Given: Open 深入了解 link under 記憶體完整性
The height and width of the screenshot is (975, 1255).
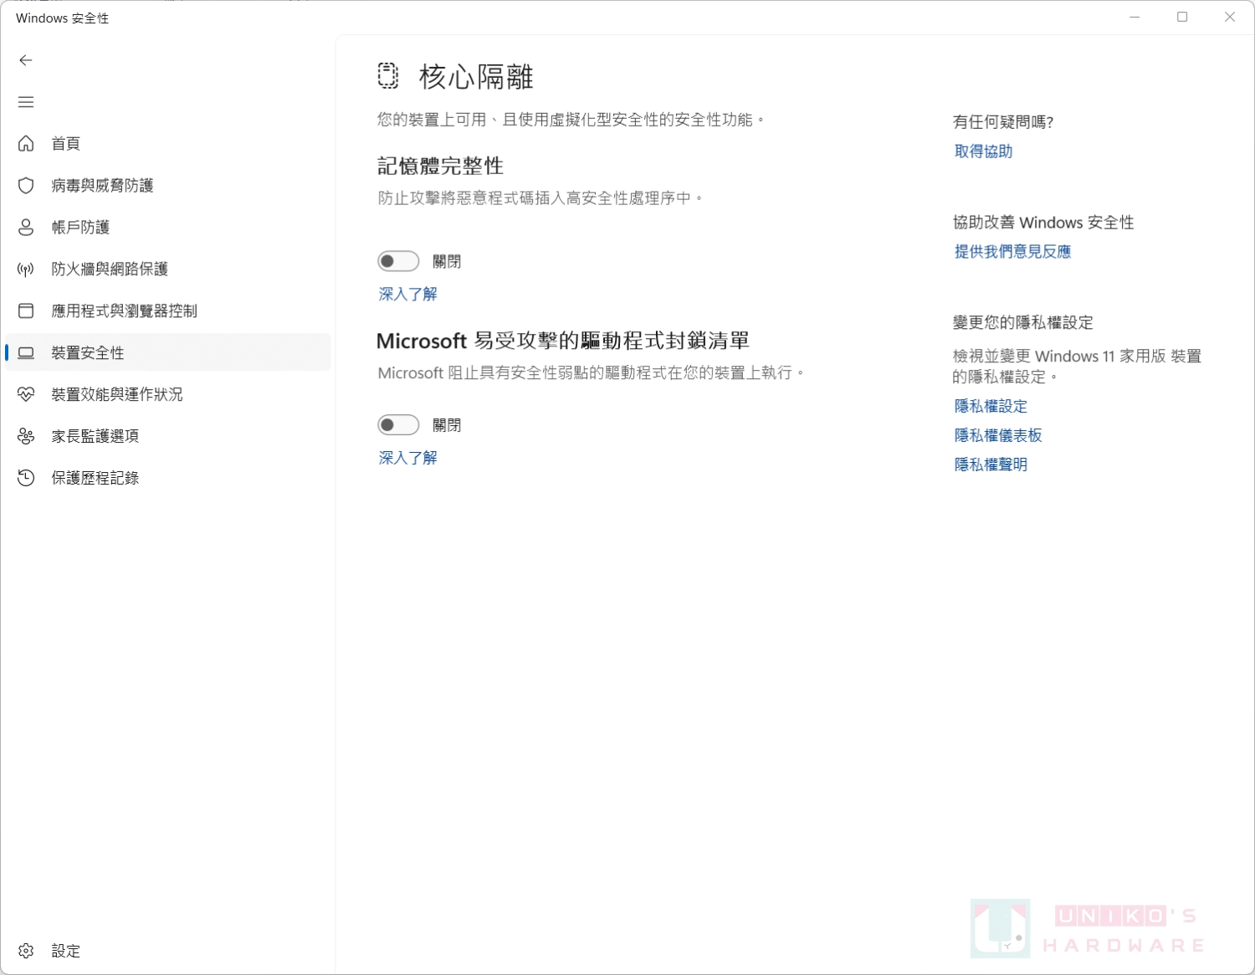Looking at the screenshot, I should tap(407, 294).
